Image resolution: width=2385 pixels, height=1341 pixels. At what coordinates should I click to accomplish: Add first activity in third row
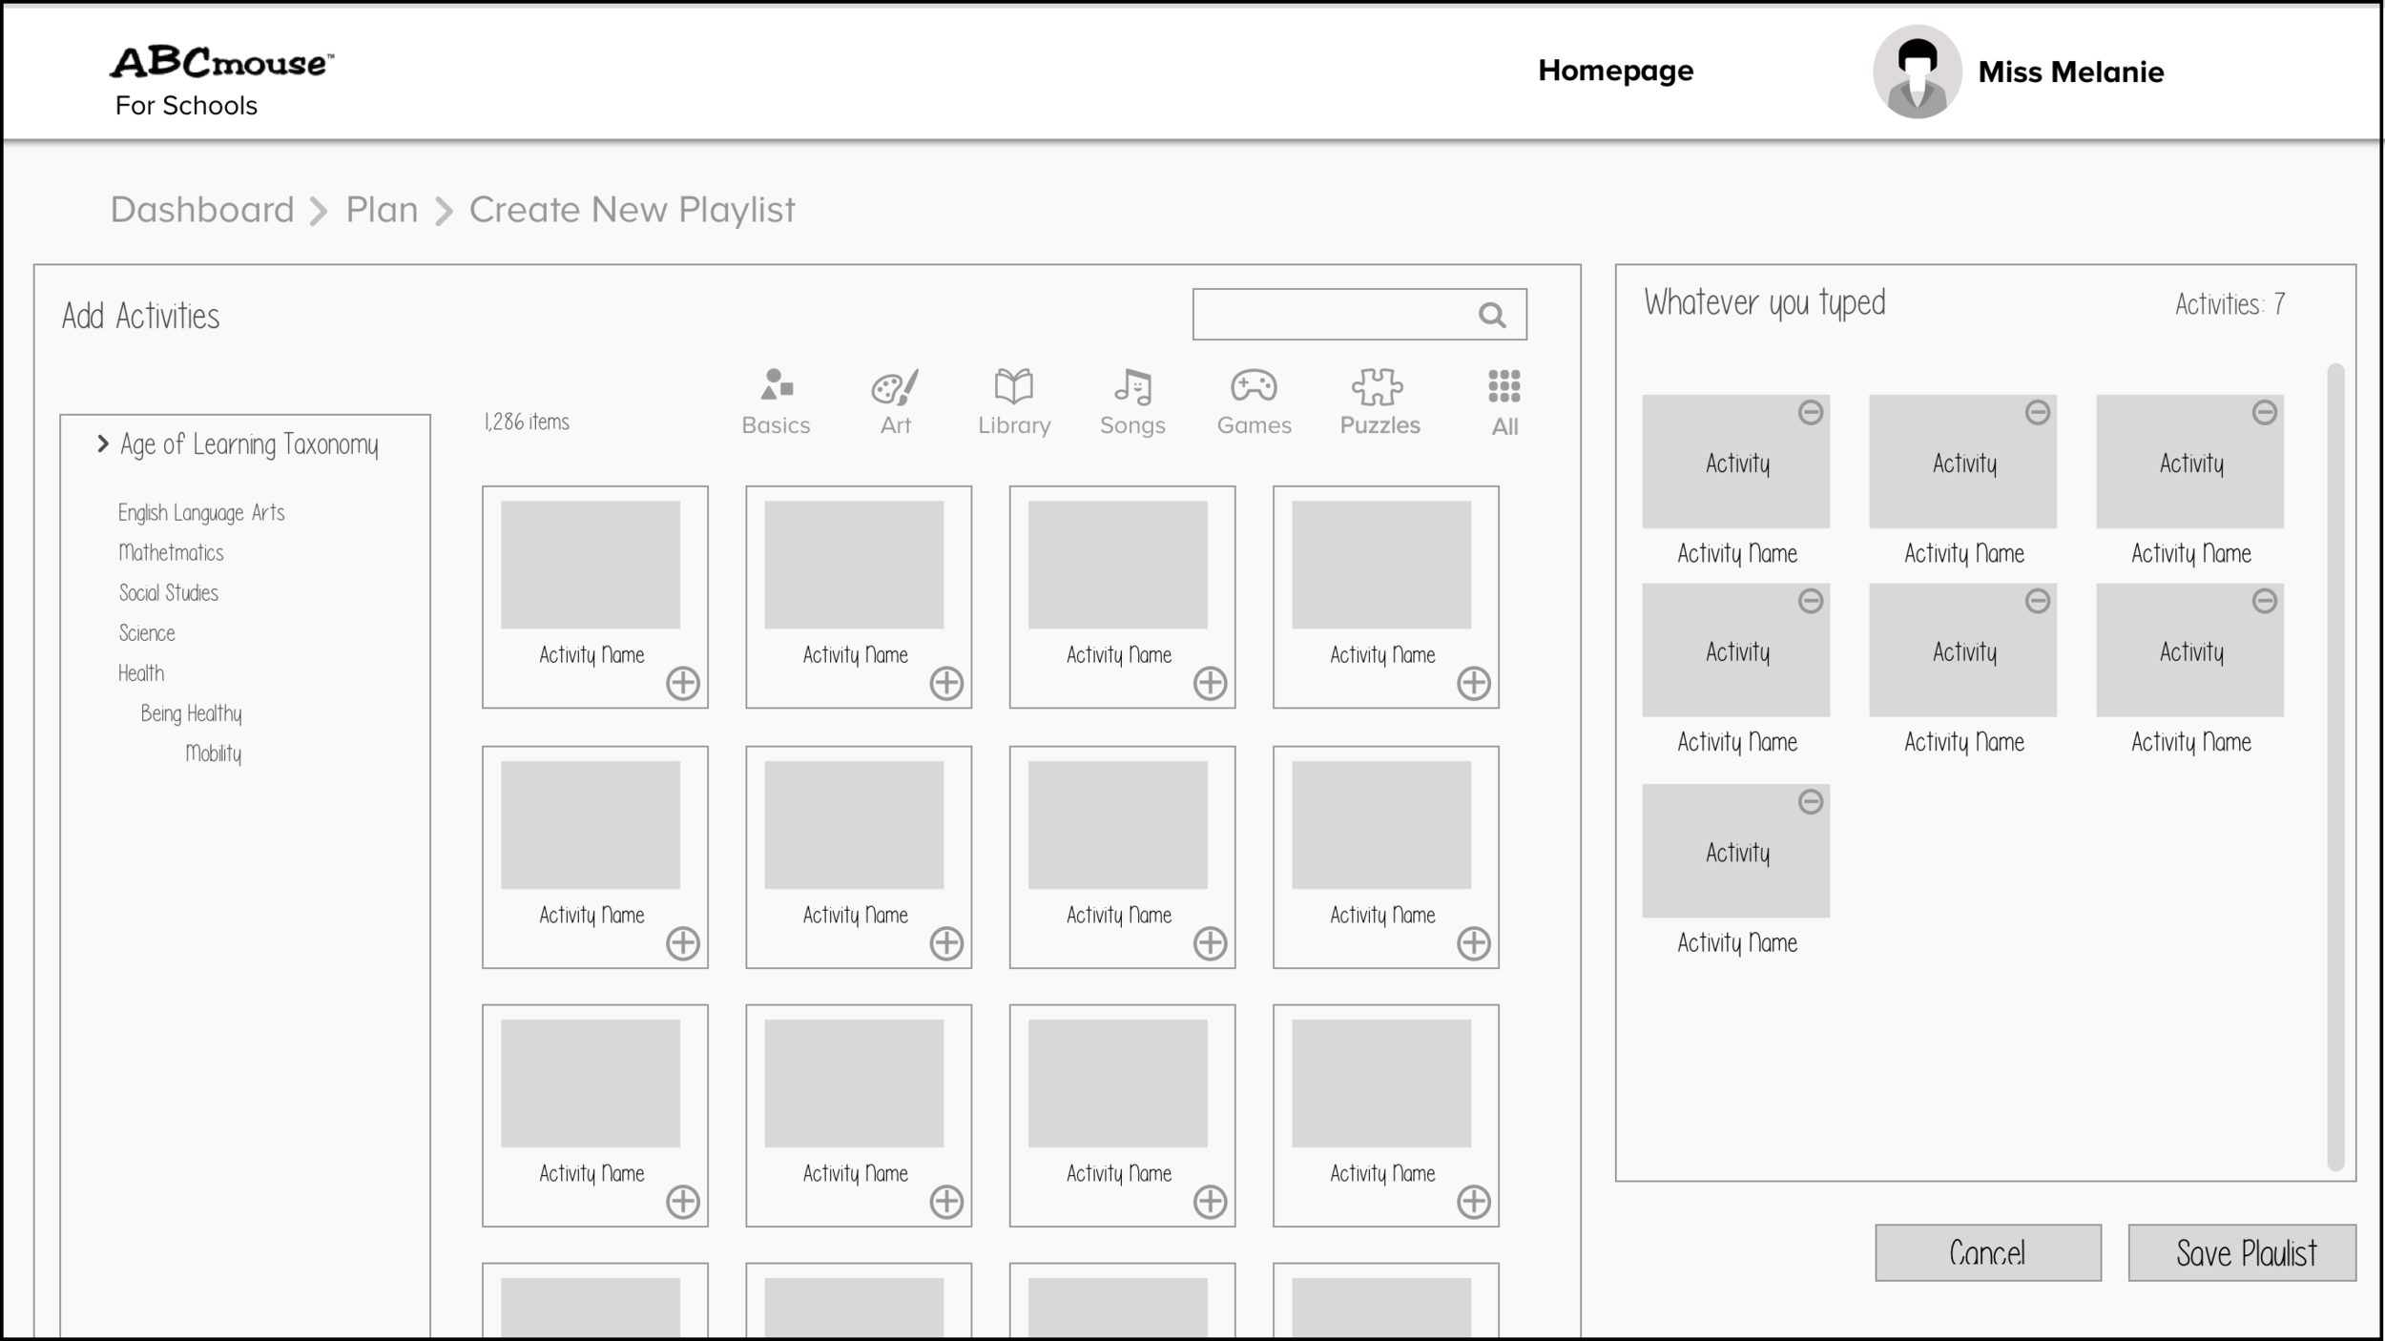point(683,1202)
